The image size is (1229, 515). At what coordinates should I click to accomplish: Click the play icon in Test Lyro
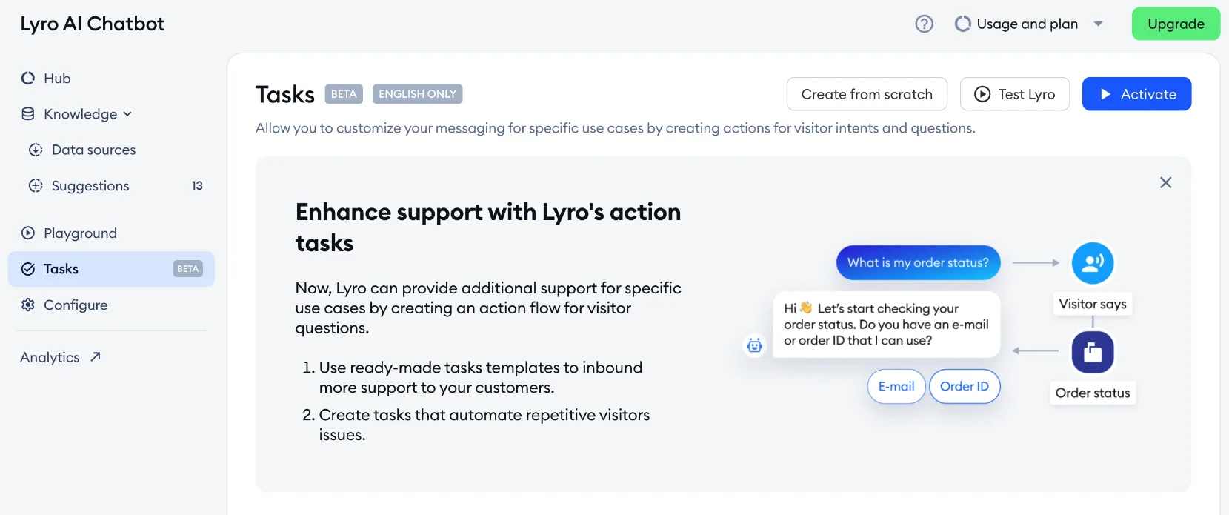coord(982,94)
